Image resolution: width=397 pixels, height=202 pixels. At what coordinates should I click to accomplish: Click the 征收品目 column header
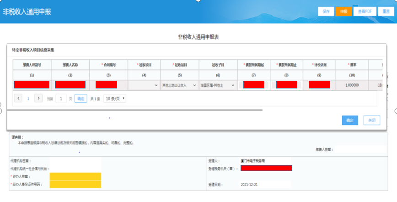pos(180,65)
